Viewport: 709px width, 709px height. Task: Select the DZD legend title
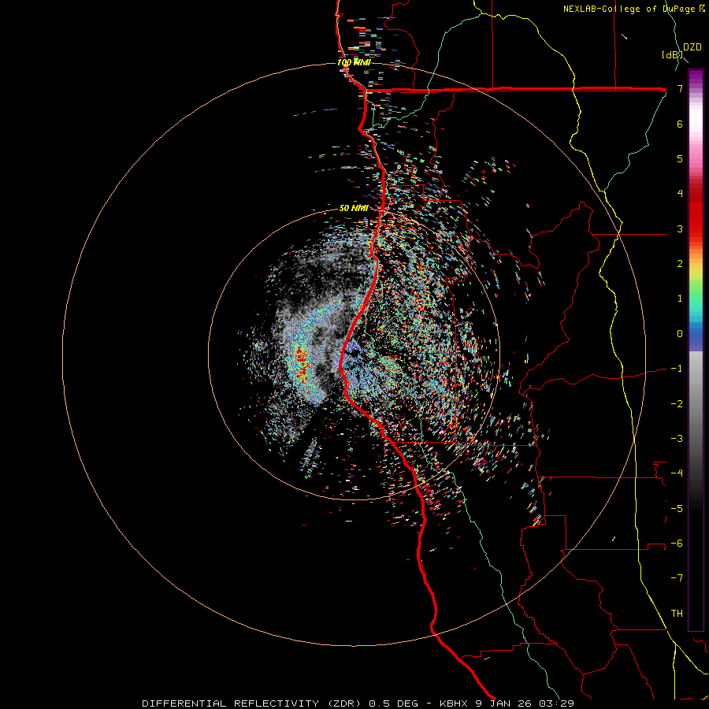692,47
